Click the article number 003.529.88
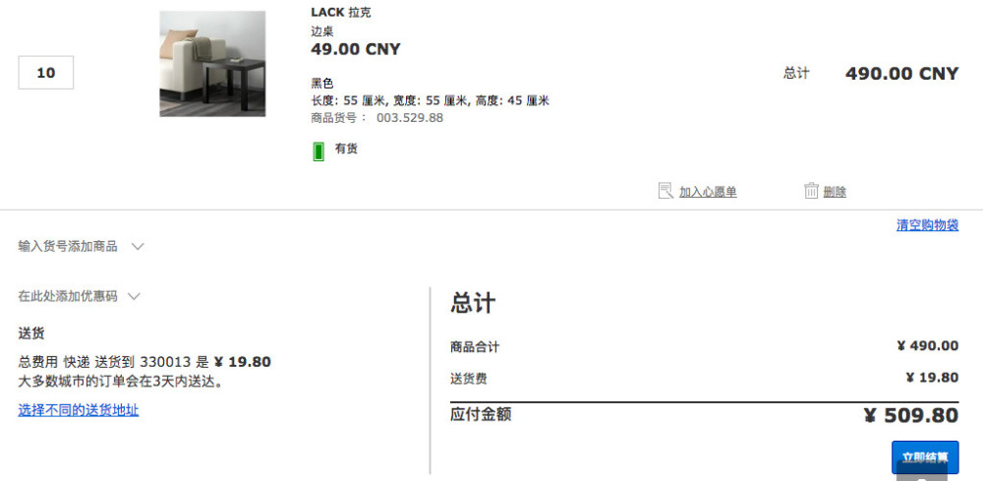 (409, 118)
